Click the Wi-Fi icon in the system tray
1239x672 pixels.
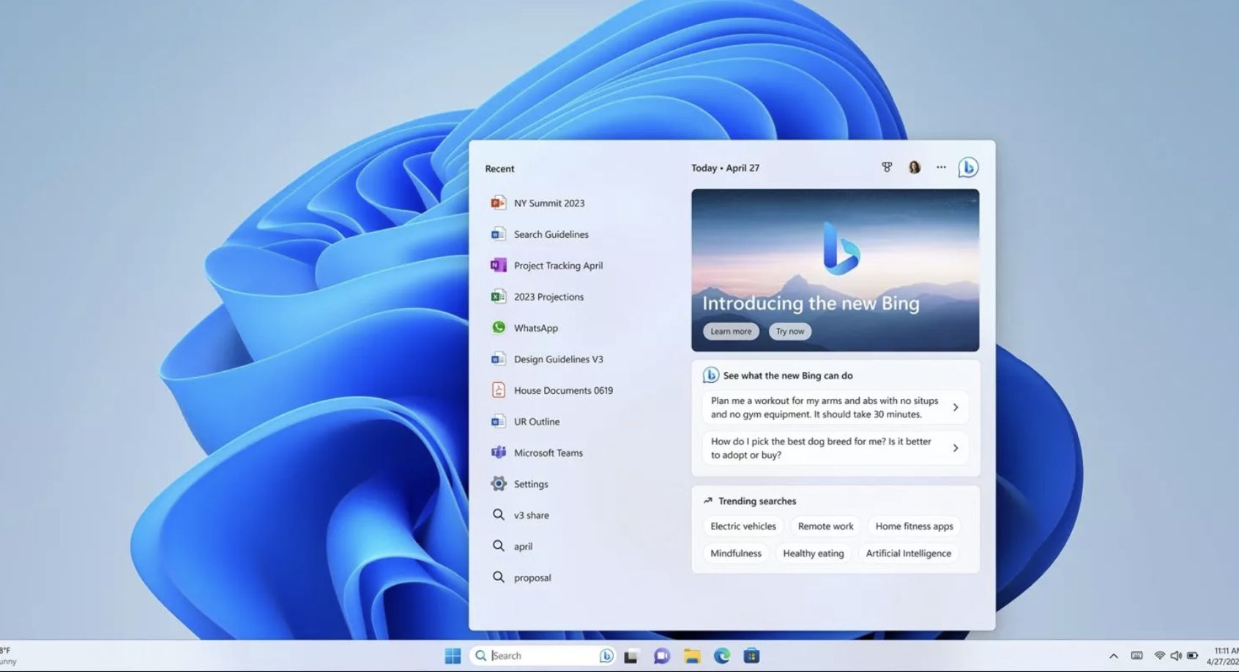[1158, 655]
